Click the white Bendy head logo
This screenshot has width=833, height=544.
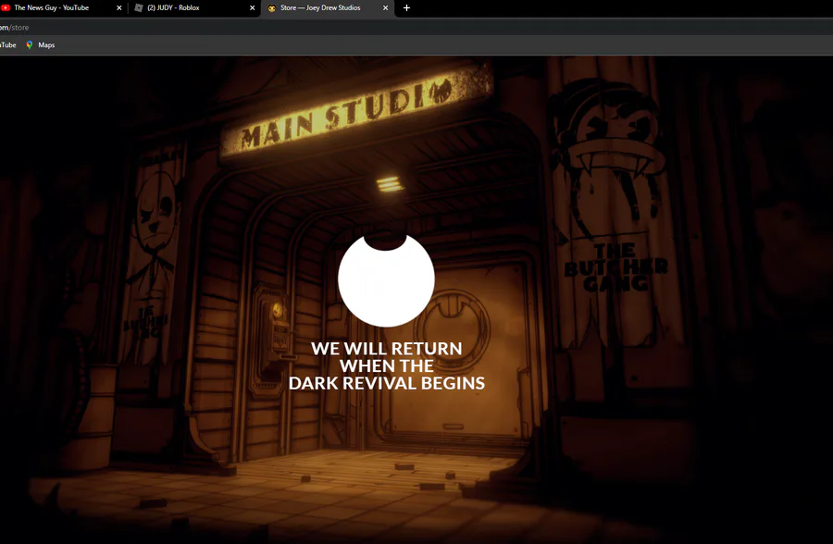click(386, 280)
